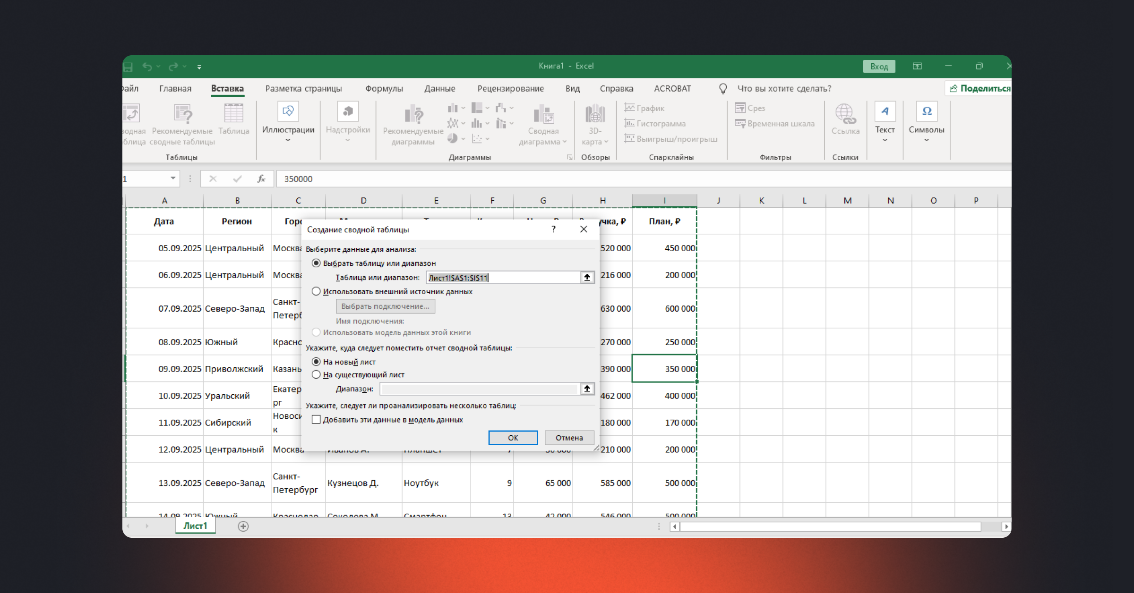Expand the Quick Access Toolbar customize arrow
Image resolution: width=1134 pixels, height=593 pixels.
[199, 67]
